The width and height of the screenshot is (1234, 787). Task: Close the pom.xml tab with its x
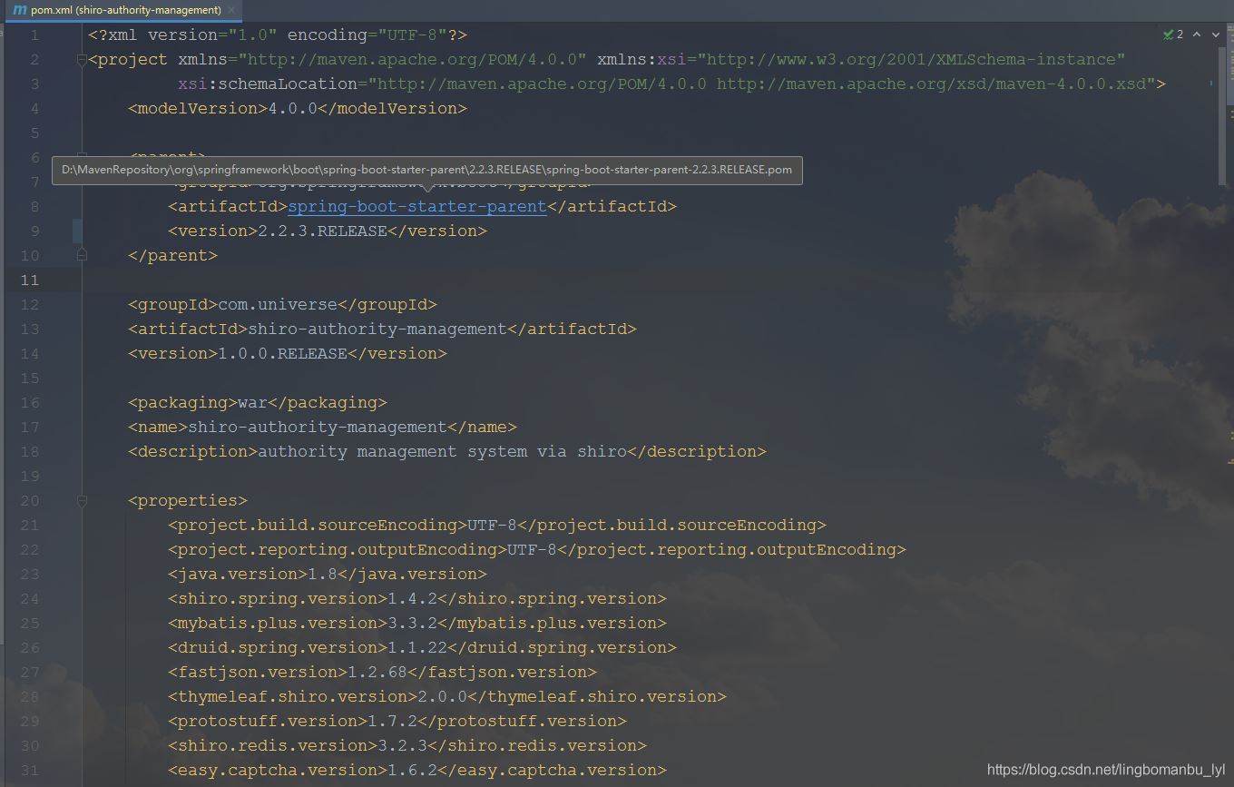tap(230, 12)
